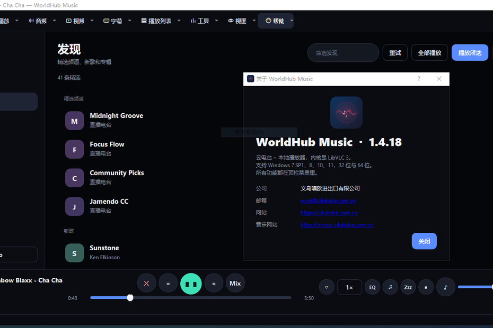This screenshot has height=328, width=493.
Task: Expand the arrow beside the 播放 menu
Action: [16, 21]
